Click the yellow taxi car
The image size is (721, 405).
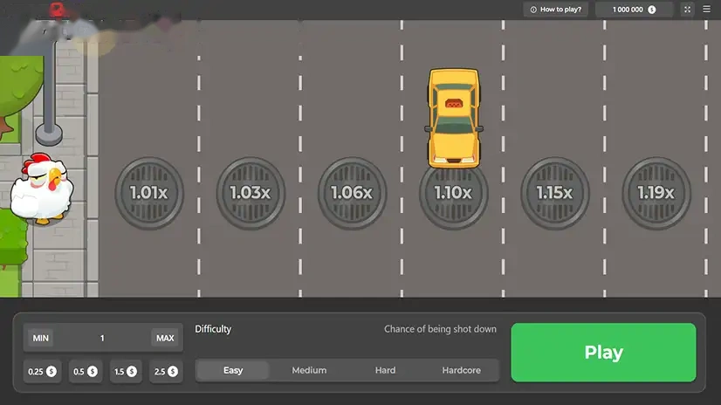coord(454,118)
